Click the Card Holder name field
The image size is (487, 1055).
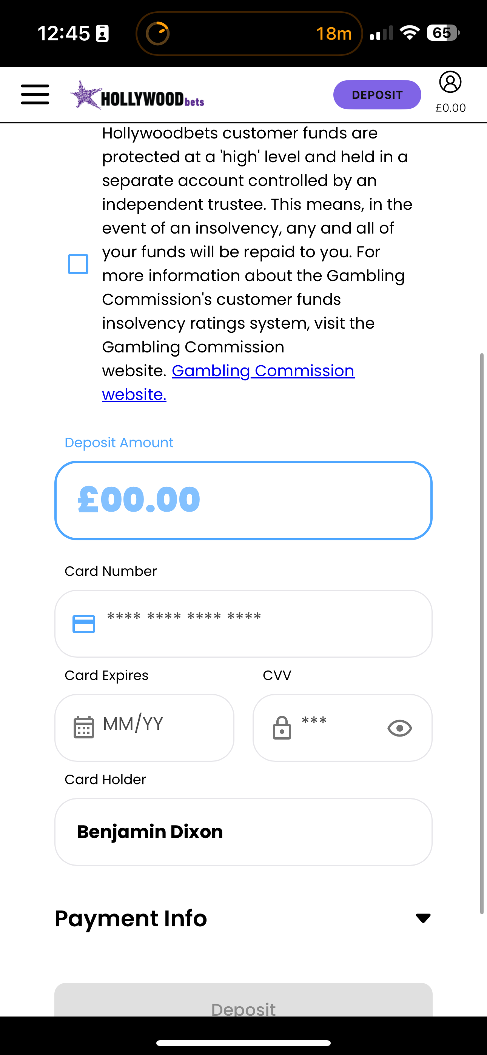243,832
